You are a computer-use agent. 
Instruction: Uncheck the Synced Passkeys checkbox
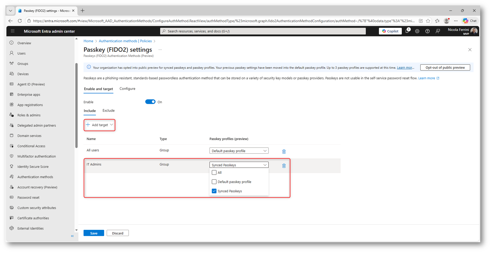click(x=214, y=191)
